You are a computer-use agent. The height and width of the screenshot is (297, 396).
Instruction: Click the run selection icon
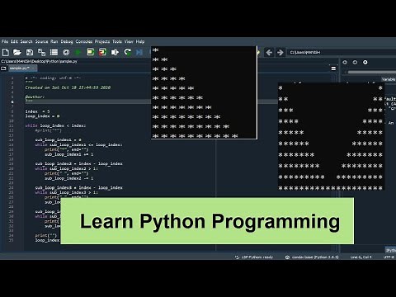click(115, 52)
